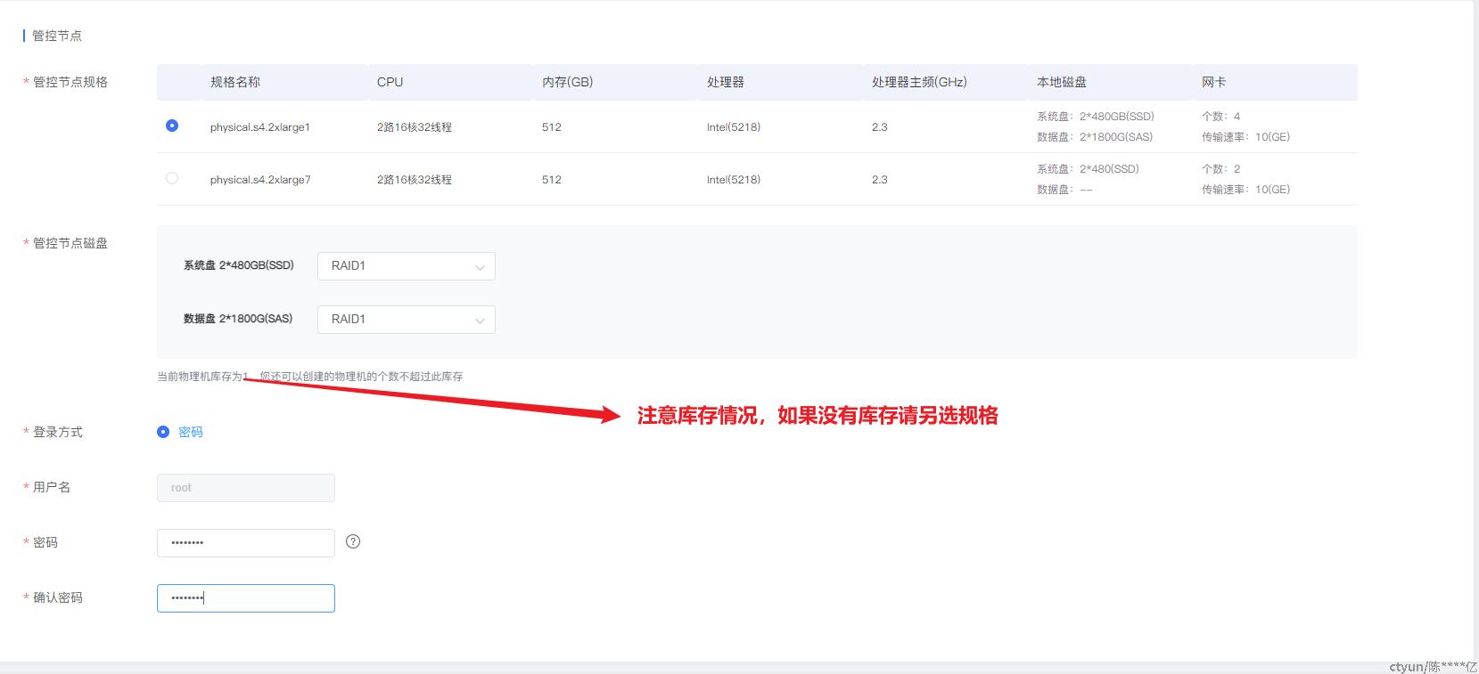Click the 用户名 root input field

245,488
